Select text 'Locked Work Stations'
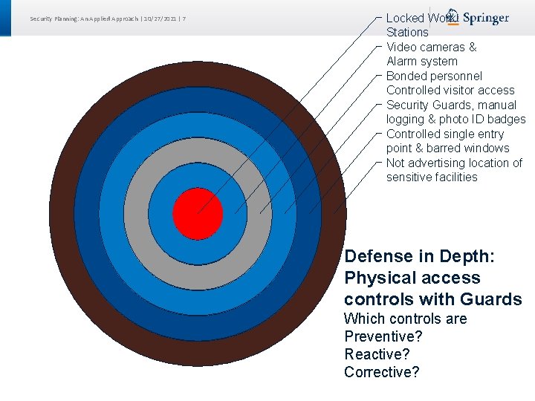 pos(422,25)
